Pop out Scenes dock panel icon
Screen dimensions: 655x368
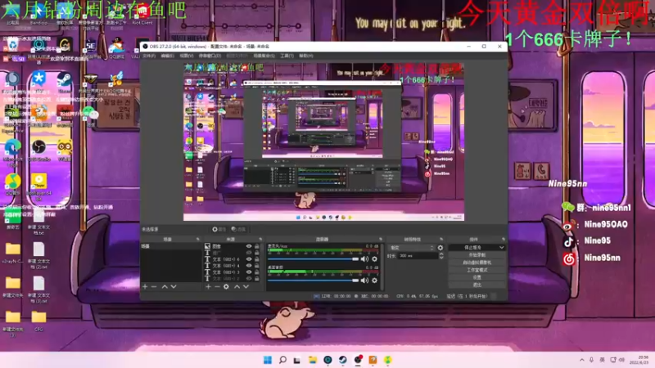[197, 240]
